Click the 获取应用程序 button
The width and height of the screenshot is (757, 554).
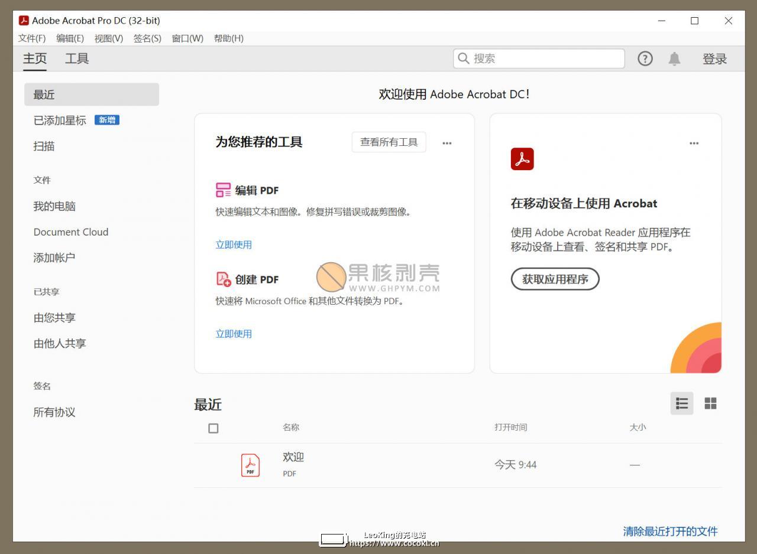(555, 279)
